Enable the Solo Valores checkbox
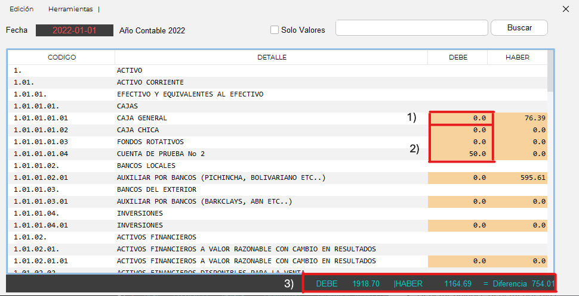This screenshot has height=296, width=579. coord(275,30)
